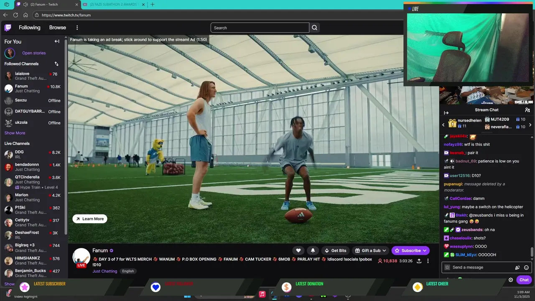Screen dimensions: 535x301
Task: Open stories link in sidebar
Action: (x=34, y=53)
